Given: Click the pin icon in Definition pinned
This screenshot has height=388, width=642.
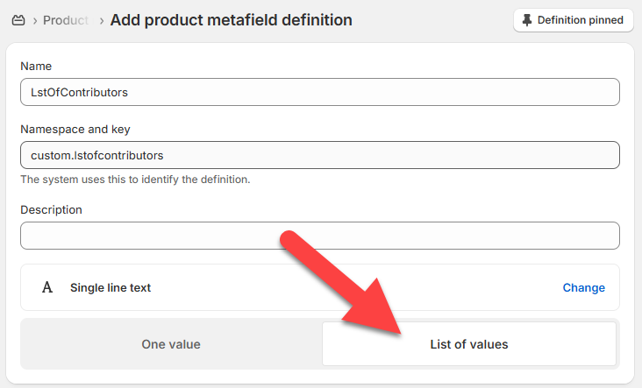Looking at the screenshot, I should [x=527, y=20].
